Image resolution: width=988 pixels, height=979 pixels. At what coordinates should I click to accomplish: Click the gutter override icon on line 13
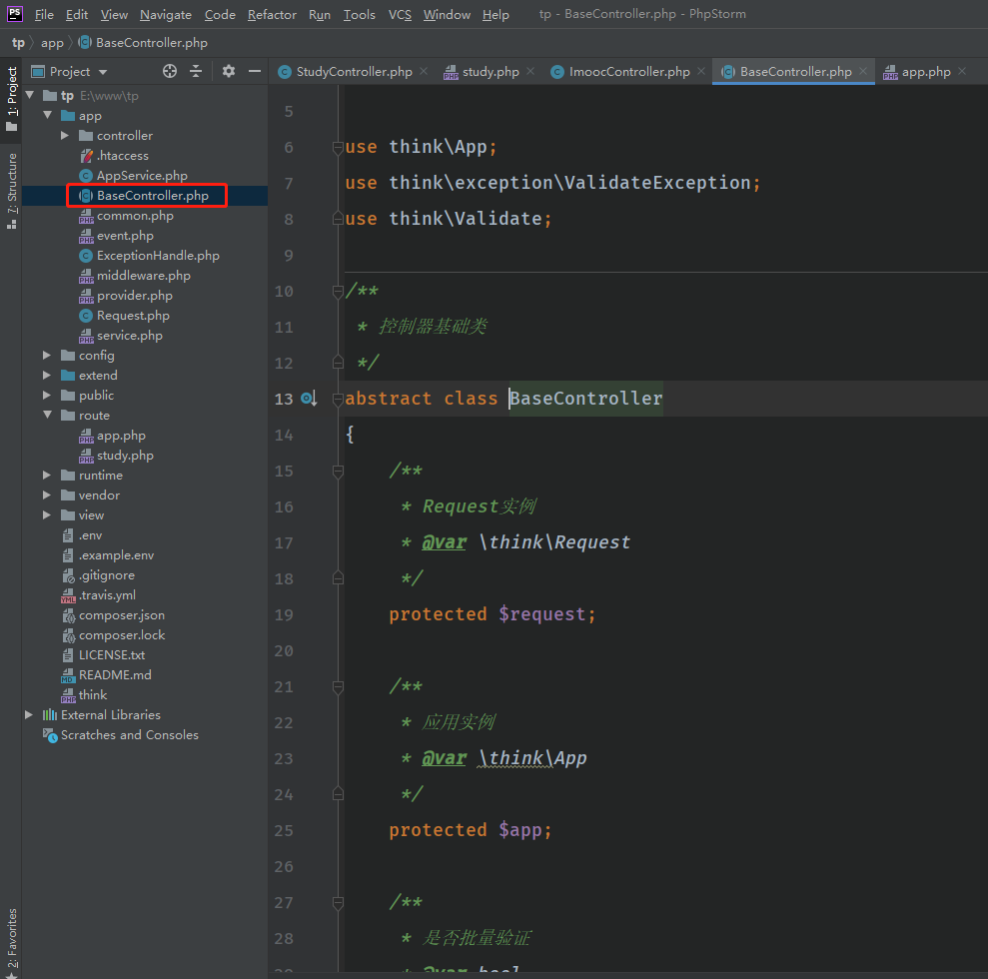(308, 399)
